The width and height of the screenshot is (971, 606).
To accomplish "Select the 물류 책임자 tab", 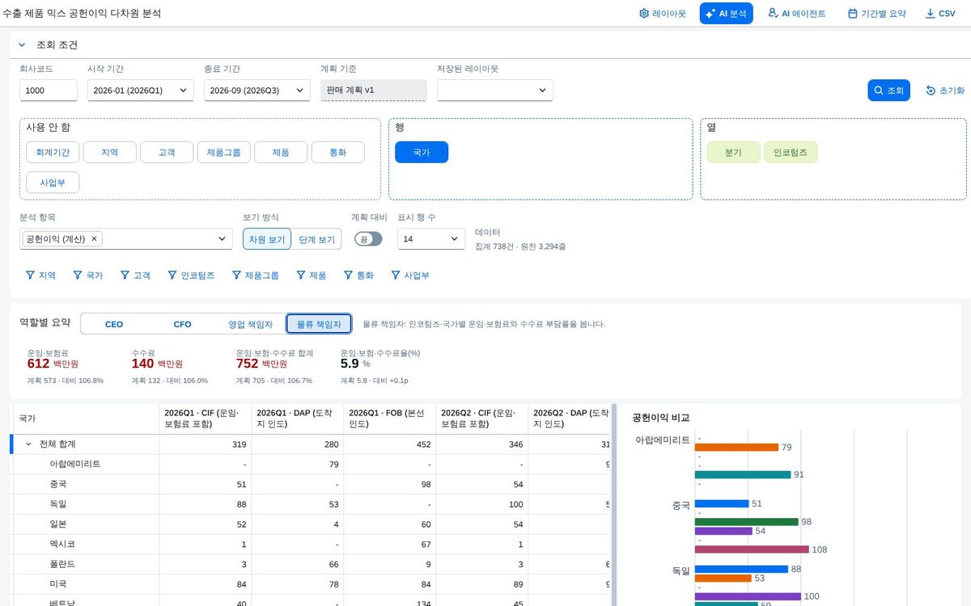I will point(319,324).
